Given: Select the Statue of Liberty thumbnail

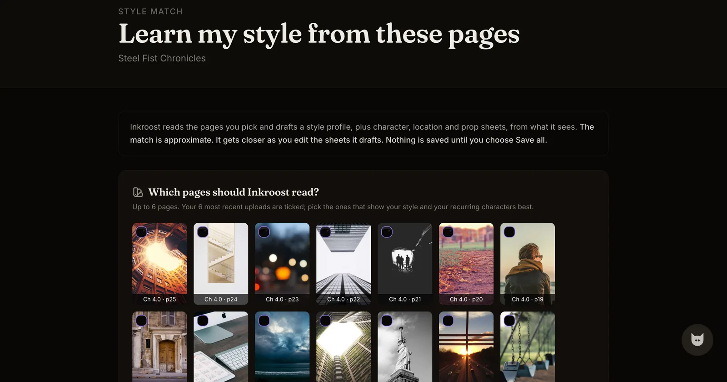Looking at the screenshot, I should click(405, 348).
